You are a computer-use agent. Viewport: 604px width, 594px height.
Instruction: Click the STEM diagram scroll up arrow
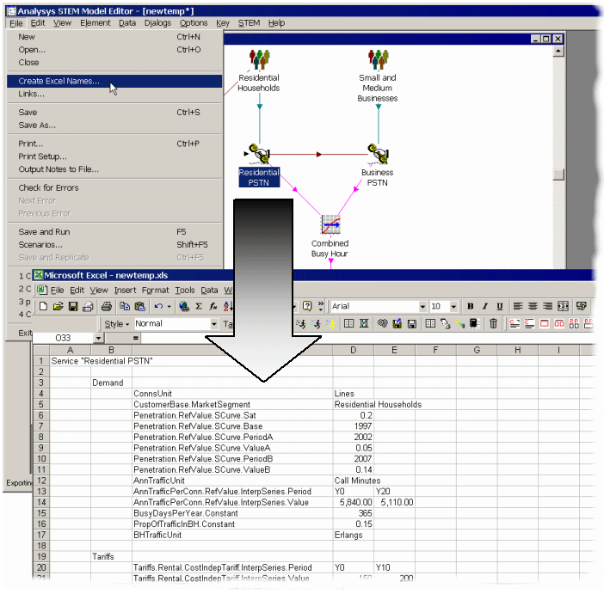(558, 51)
